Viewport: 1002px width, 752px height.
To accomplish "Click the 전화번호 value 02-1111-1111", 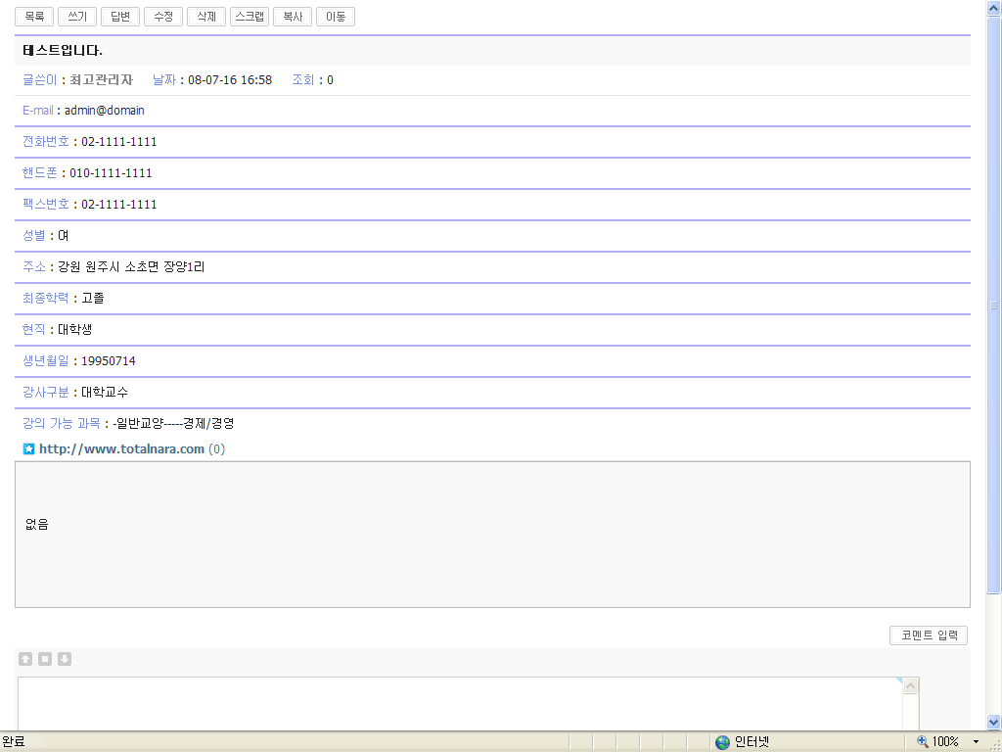I will tap(118, 142).
